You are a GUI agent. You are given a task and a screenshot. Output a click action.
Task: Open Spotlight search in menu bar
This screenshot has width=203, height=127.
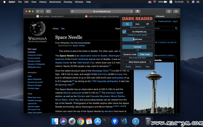[x=188, y=2]
